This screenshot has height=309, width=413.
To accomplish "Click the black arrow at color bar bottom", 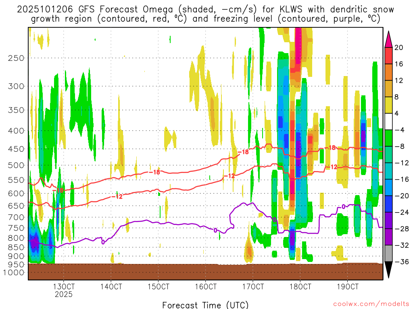I will pyautogui.click(x=389, y=270).
